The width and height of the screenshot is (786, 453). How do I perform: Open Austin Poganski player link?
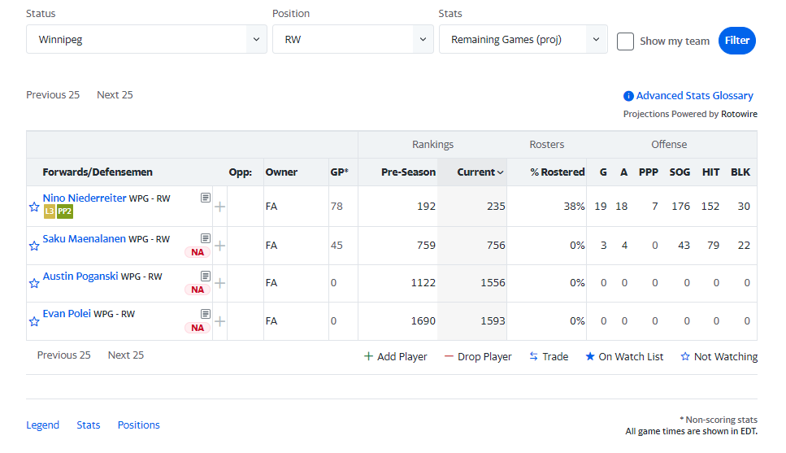pos(80,277)
